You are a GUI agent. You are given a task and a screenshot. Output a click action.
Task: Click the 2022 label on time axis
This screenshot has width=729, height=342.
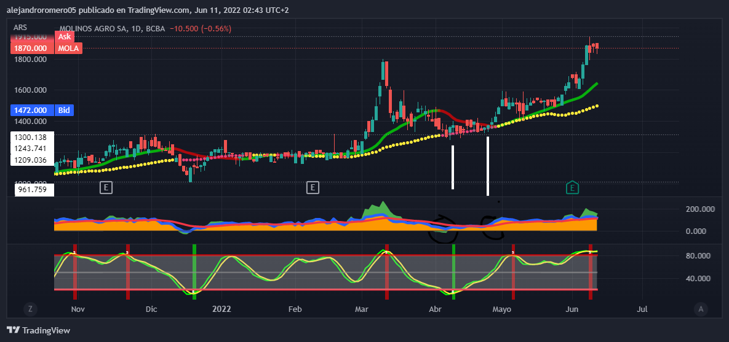tap(221, 309)
